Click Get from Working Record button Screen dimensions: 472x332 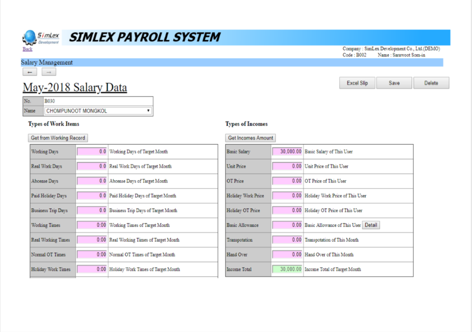58,138
